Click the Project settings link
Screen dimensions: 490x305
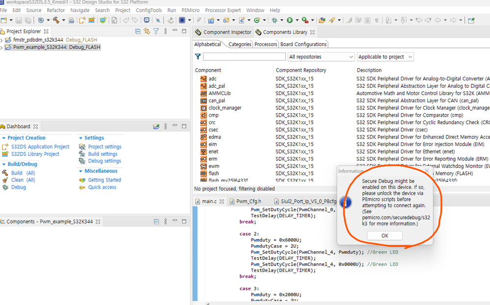click(104, 147)
